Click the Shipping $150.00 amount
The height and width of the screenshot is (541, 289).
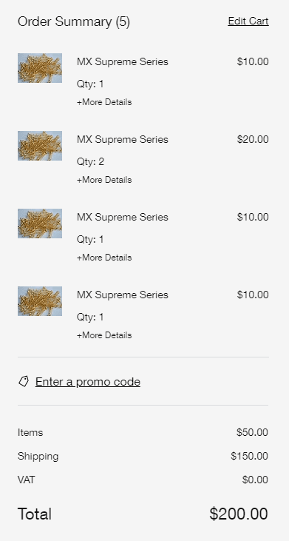249,456
